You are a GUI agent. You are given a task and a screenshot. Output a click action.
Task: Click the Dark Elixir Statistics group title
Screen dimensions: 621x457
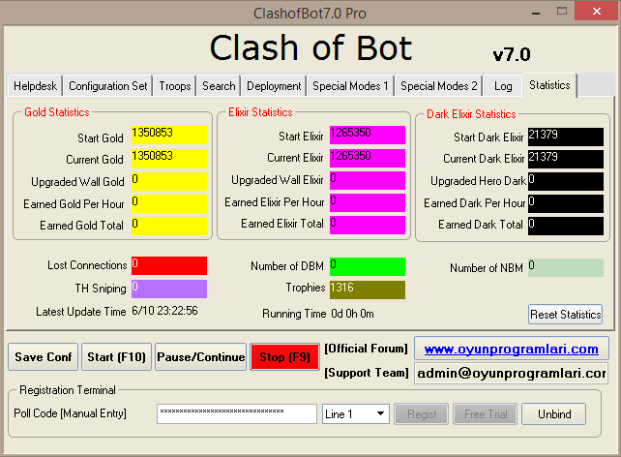pyautogui.click(x=471, y=114)
